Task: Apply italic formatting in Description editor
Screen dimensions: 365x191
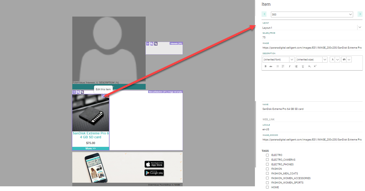Action: pyautogui.click(x=289, y=66)
